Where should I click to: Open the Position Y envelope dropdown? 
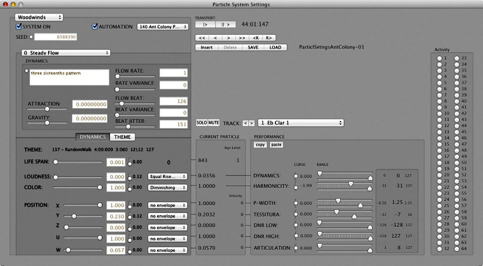point(167,216)
